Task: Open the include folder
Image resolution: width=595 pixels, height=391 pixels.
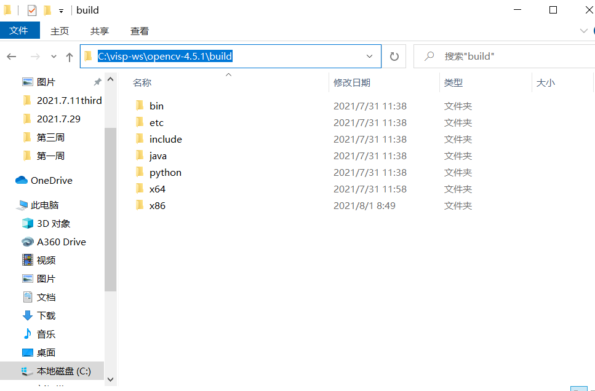Action: pos(165,139)
